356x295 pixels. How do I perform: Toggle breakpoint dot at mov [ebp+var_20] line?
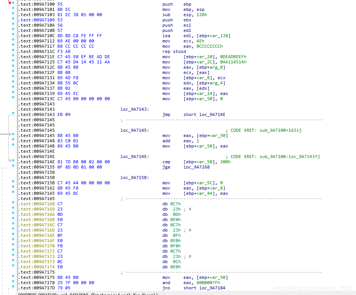tap(13, 55)
